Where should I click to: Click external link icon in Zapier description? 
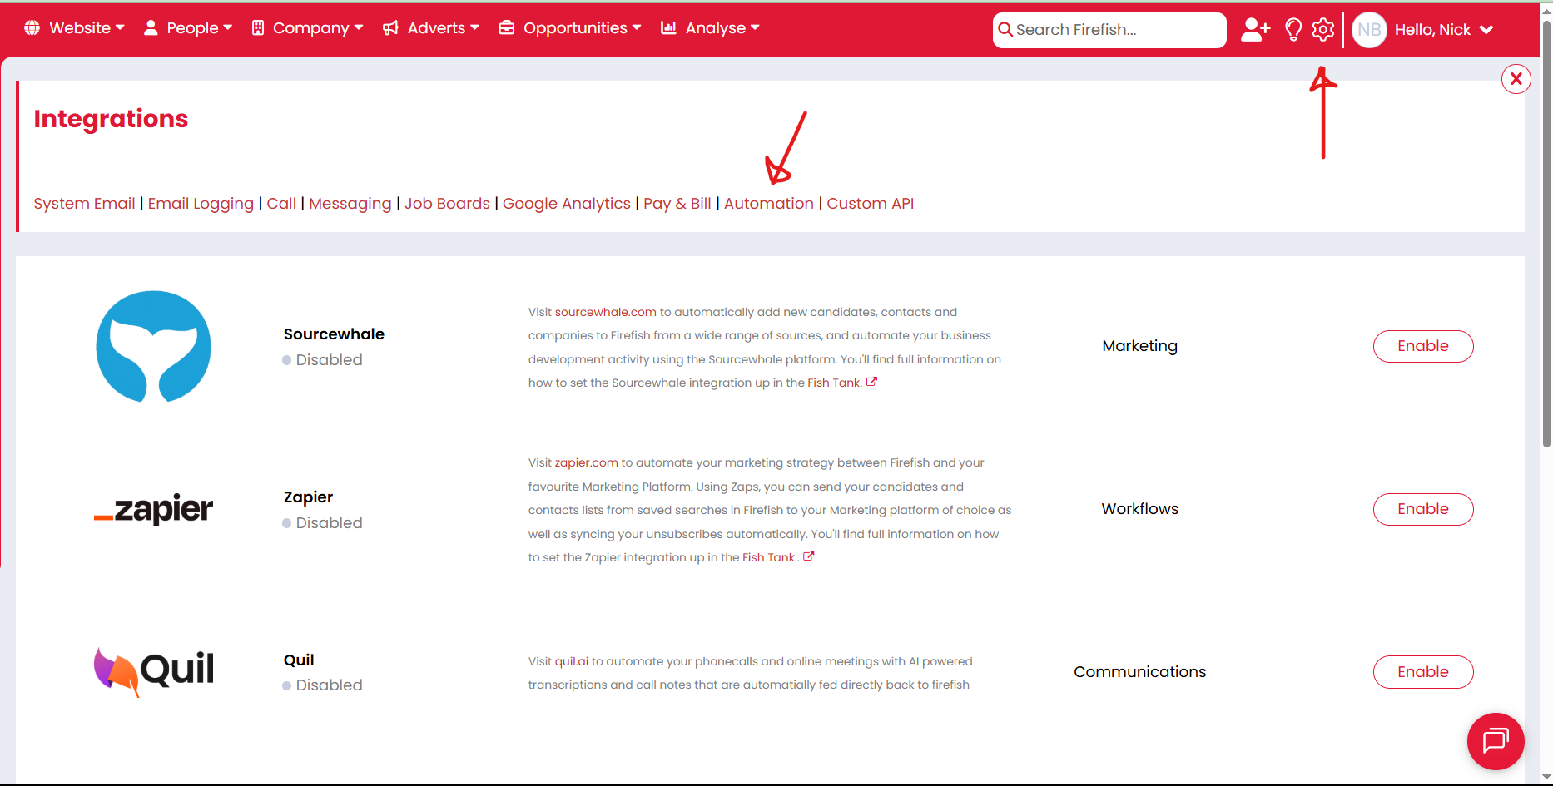tap(808, 556)
